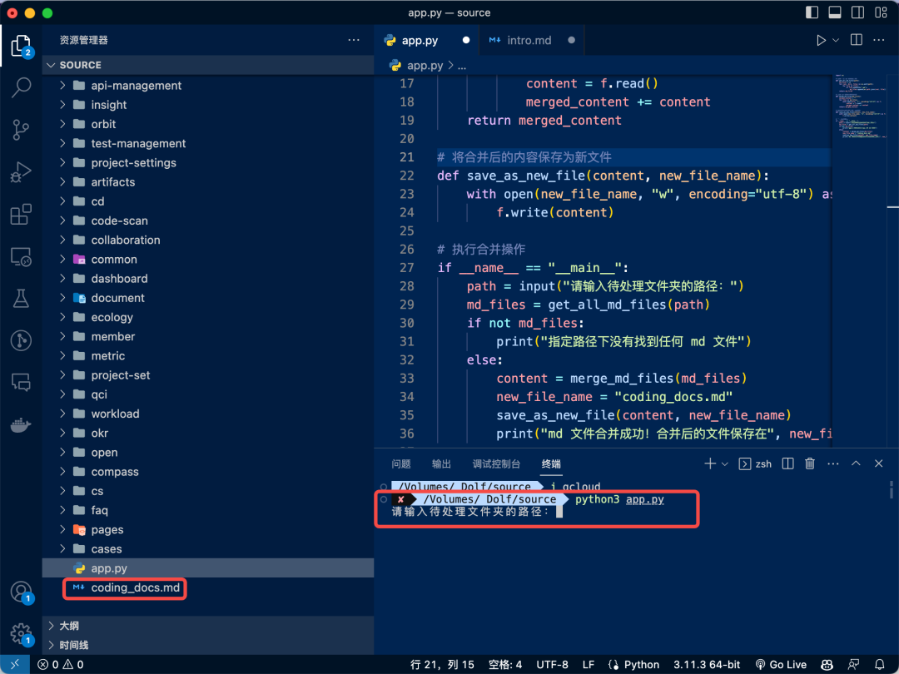Expand the document folder

(x=208, y=298)
